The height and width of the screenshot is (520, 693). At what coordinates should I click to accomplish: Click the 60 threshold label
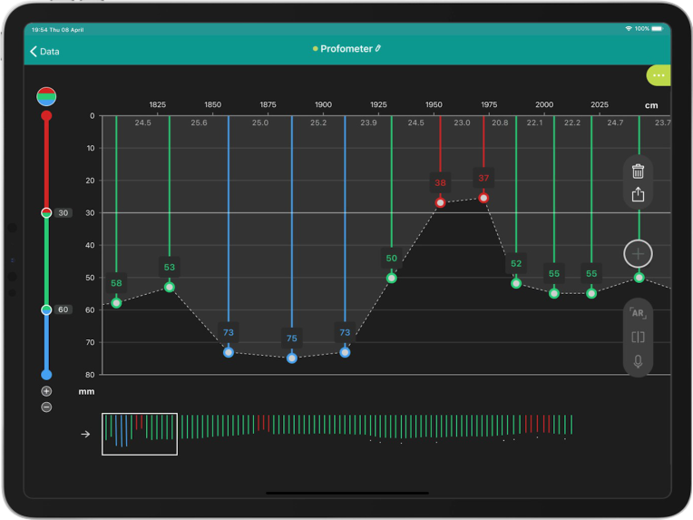tap(63, 309)
